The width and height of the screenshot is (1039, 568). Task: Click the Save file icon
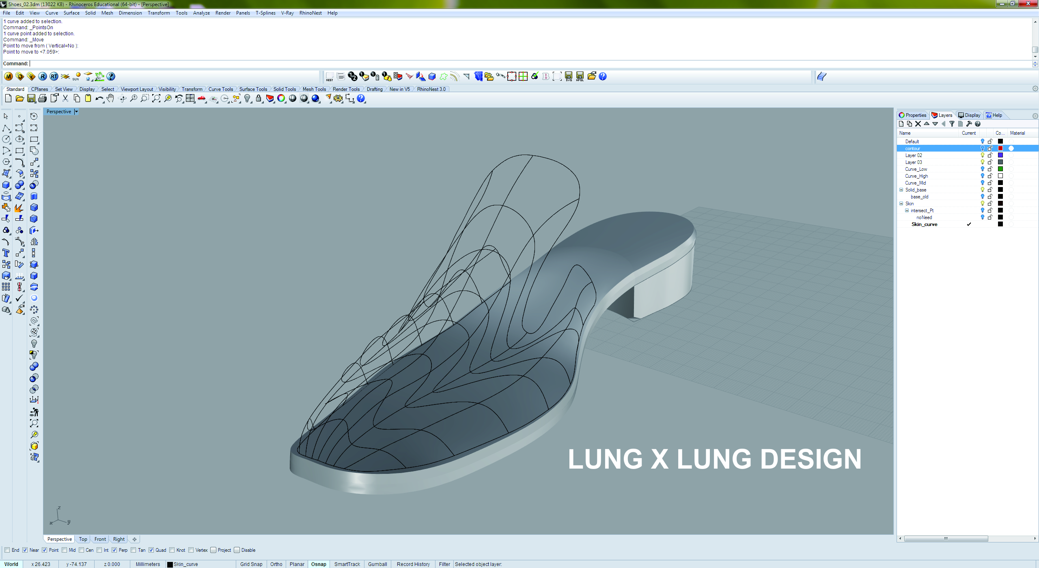[x=31, y=99]
